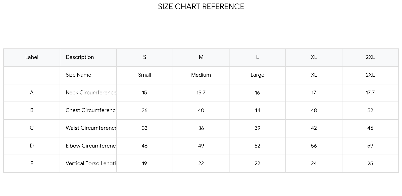This screenshot has height=196, width=402.
Task: Select the Medium size name cell
Action: click(x=201, y=75)
